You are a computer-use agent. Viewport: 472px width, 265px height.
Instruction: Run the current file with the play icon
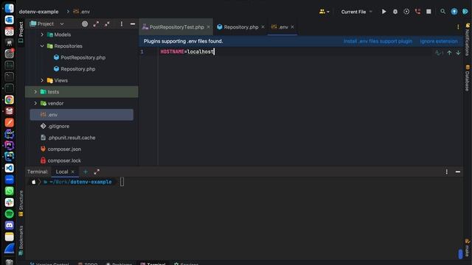383,12
